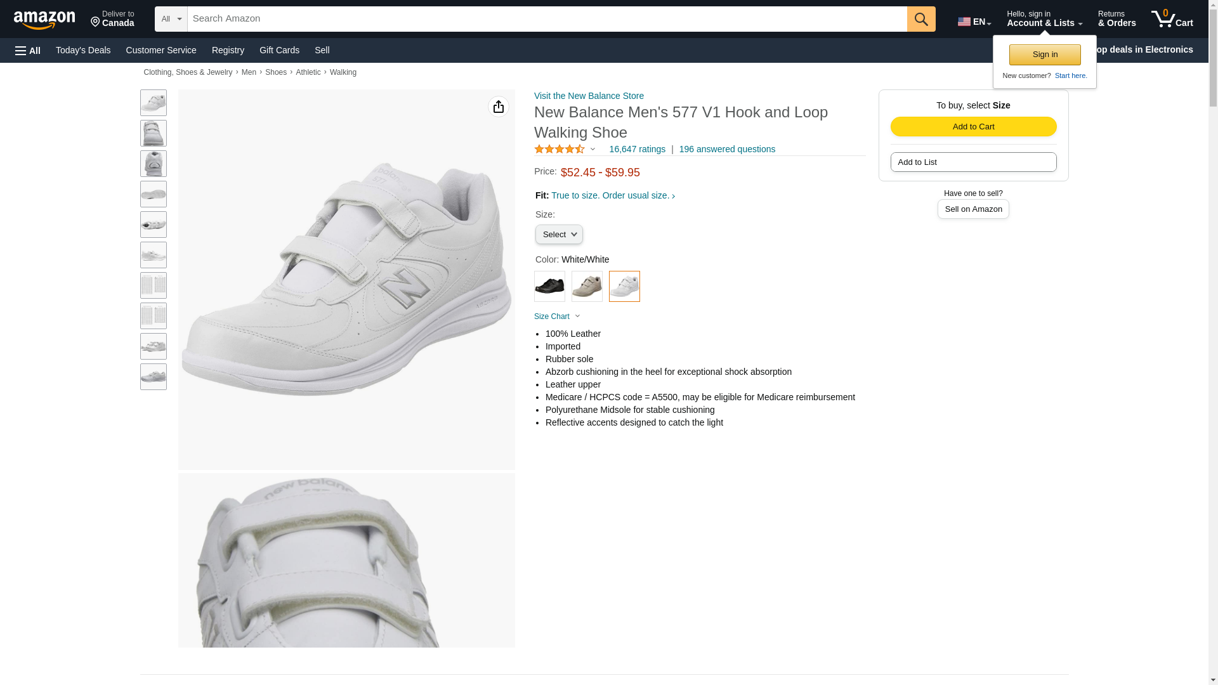The image size is (1218, 685).
Task: Select the black shoe color swatch
Action: [x=549, y=286]
